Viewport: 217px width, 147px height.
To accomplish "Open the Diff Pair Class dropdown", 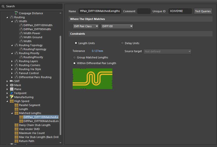I will coord(86,26).
